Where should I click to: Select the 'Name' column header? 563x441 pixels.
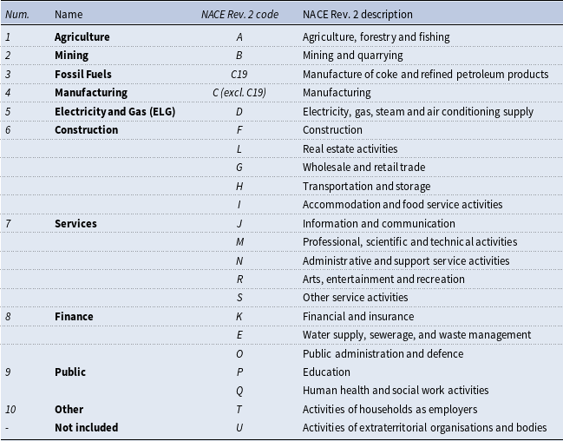click(x=69, y=15)
